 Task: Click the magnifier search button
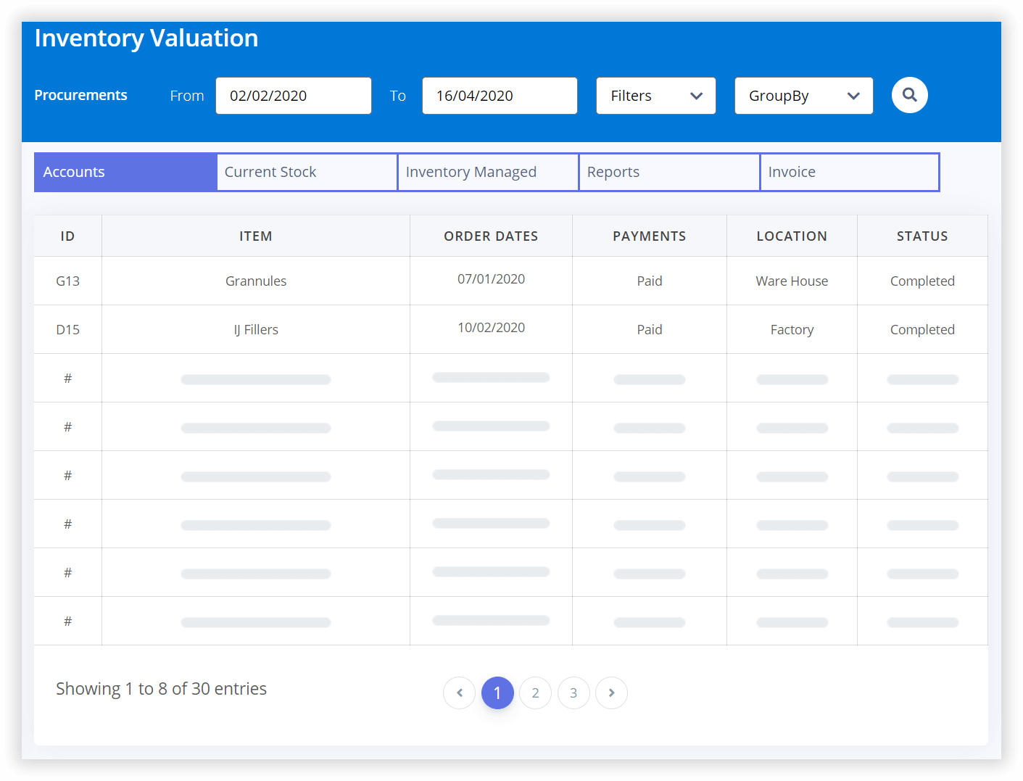[x=909, y=95]
